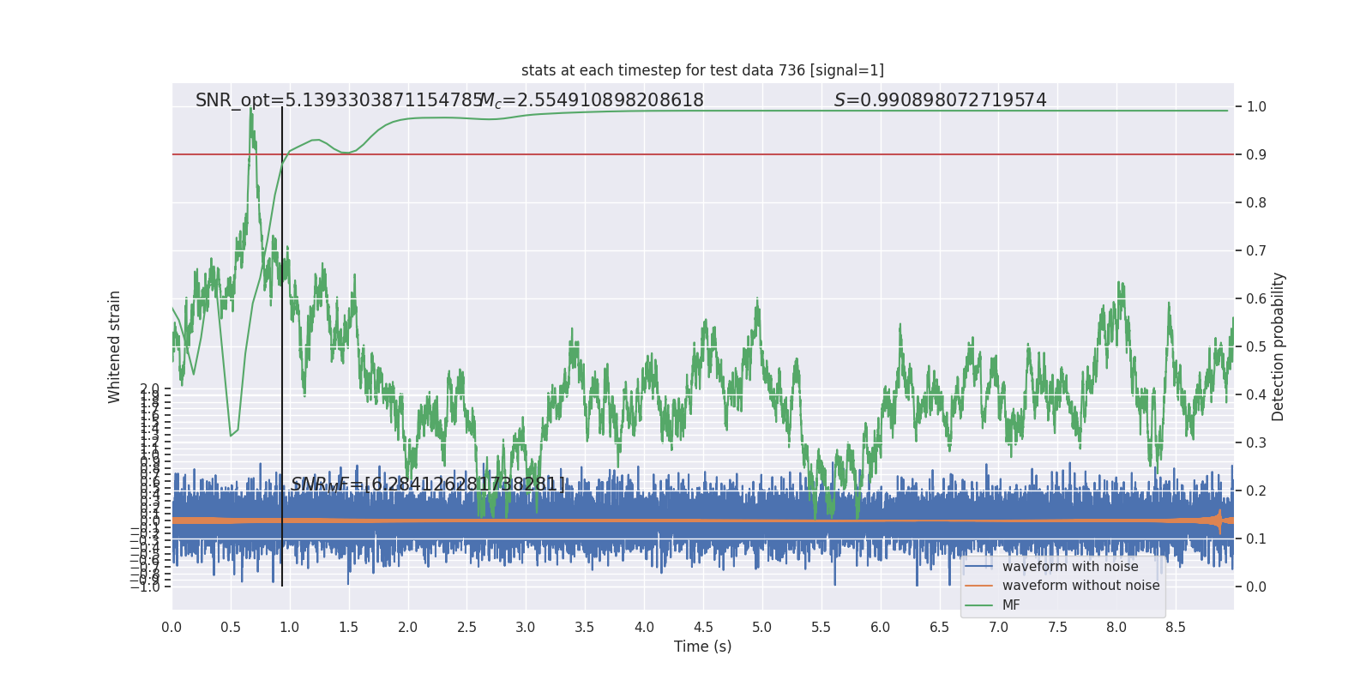Click the black vertical marker line

(282, 346)
